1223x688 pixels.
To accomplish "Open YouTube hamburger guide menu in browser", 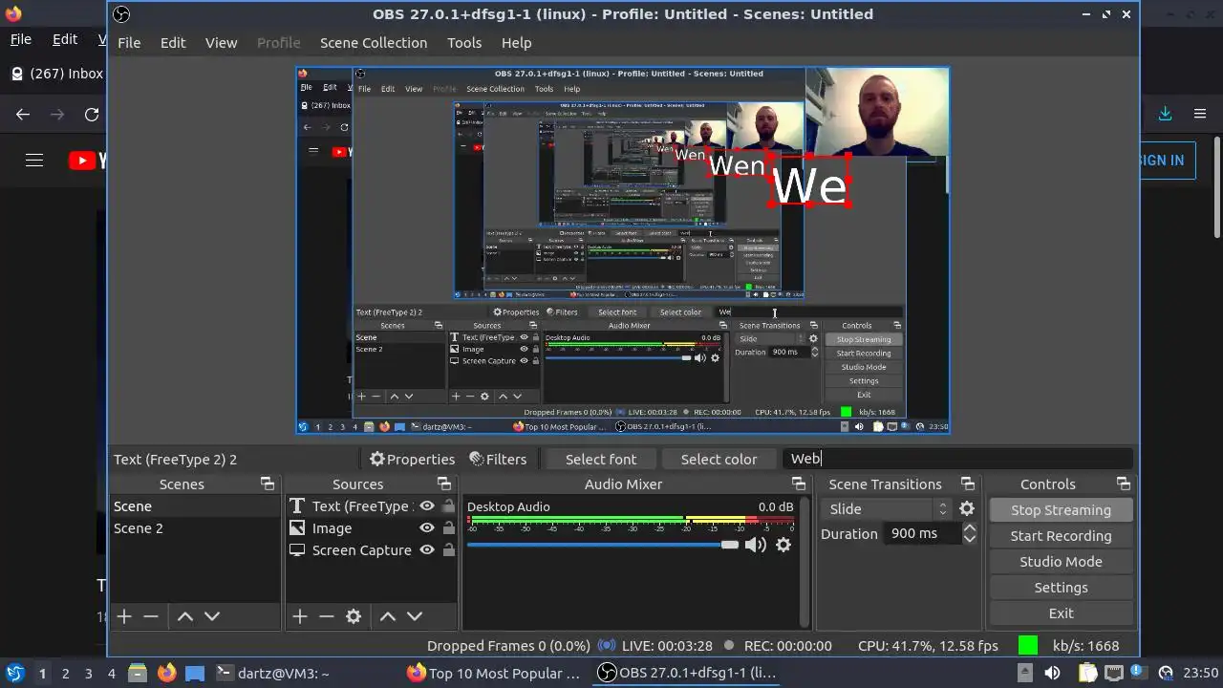I will tap(34, 161).
